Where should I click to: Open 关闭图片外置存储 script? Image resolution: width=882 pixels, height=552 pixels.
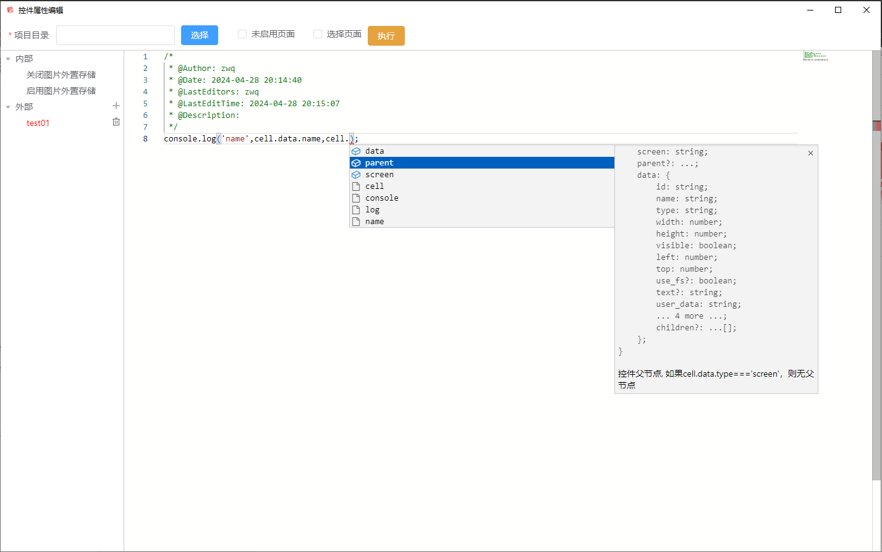[61, 75]
